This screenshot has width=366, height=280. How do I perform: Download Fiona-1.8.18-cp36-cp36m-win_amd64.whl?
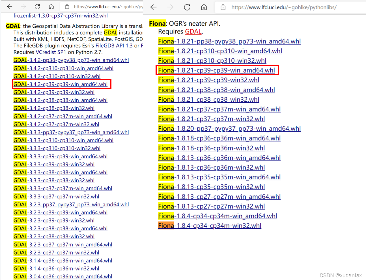(x=219, y=138)
